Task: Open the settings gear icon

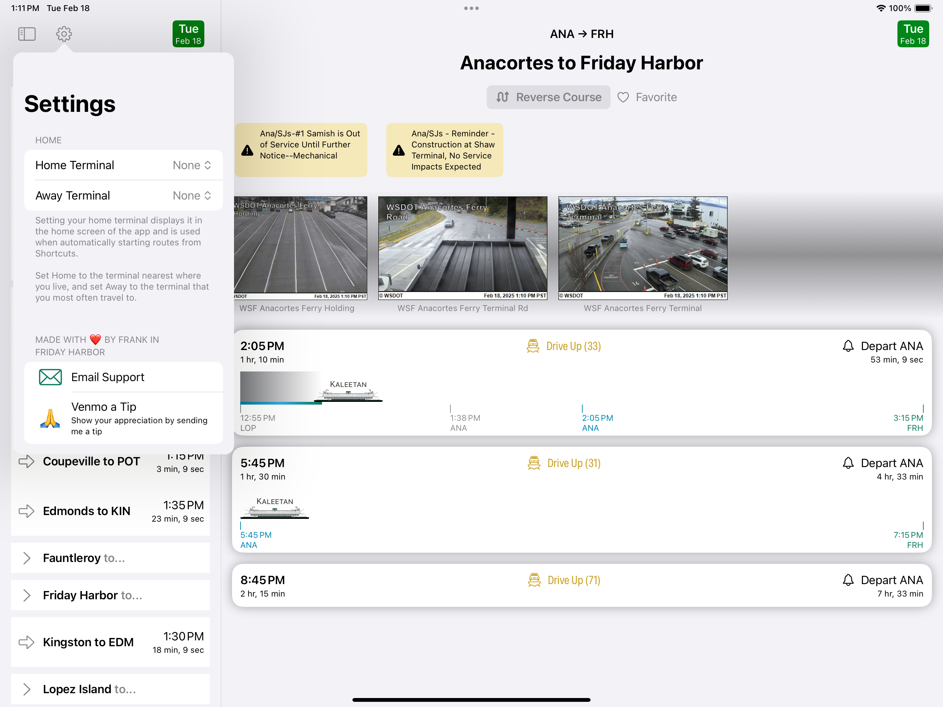Action: point(64,34)
